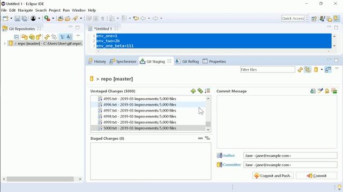
Task: Click the Save icon in toolbar
Action: pyautogui.click(x=17, y=19)
